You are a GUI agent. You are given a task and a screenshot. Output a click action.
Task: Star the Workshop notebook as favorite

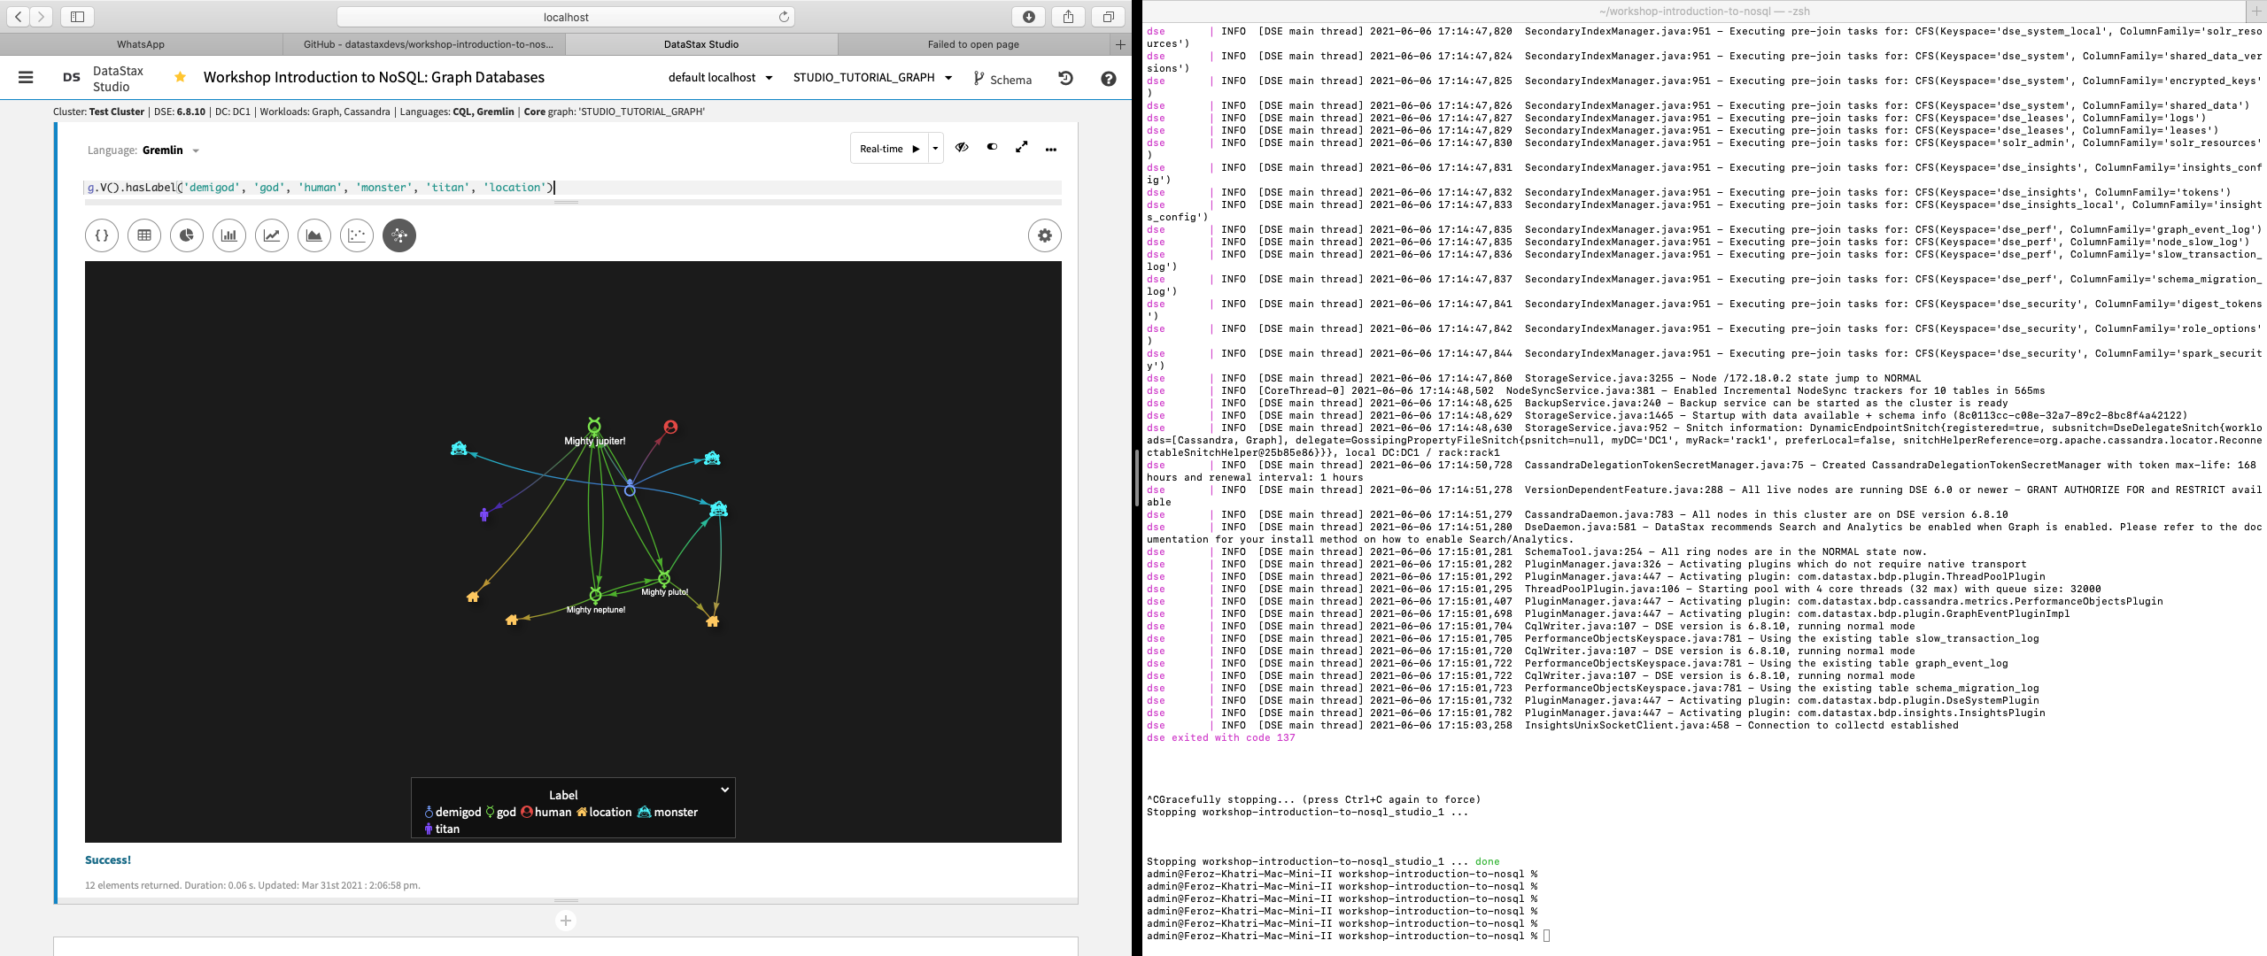click(x=180, y=76)
